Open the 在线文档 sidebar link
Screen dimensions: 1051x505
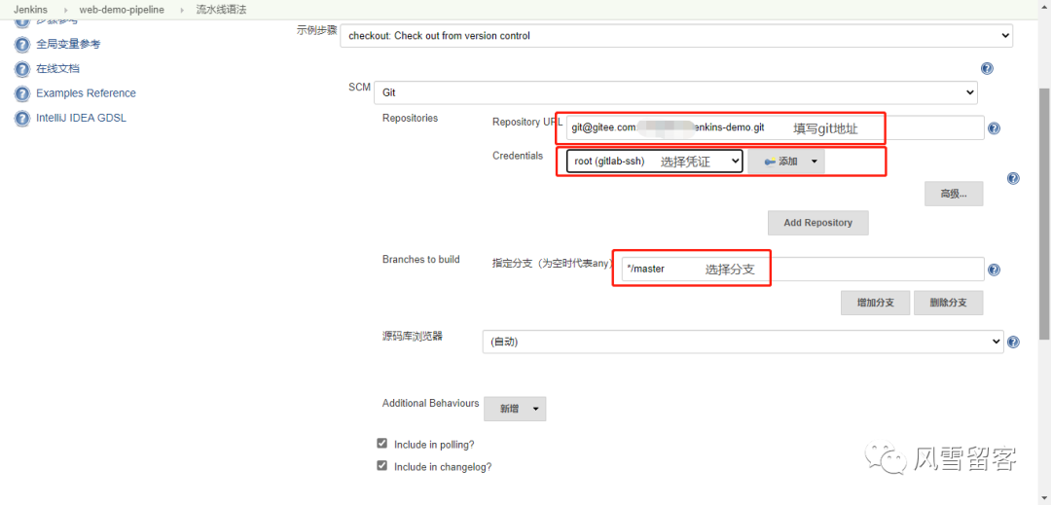[58, 69]
